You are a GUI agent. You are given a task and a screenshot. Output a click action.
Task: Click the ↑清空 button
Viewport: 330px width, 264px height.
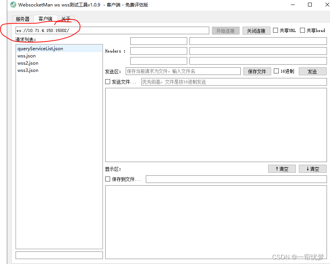click(282, 169)
